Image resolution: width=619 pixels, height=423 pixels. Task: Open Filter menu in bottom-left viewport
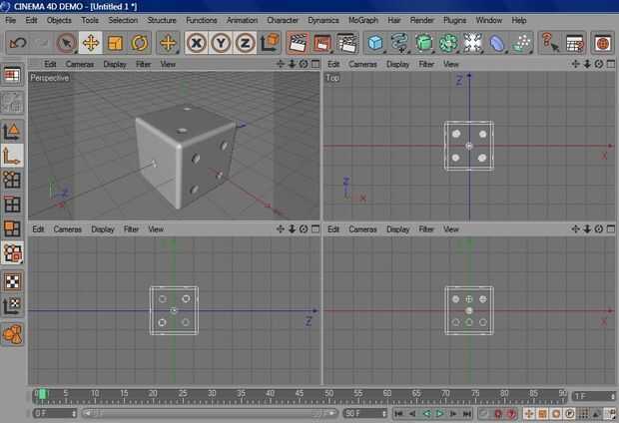click(x=131, y=229)
